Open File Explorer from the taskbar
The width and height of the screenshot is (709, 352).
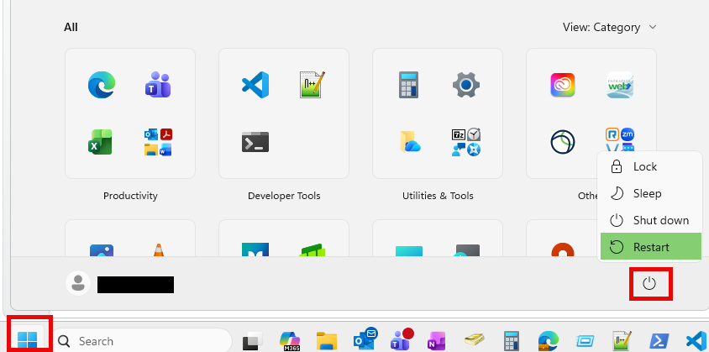pyautogui.click(x=327, y=341)
